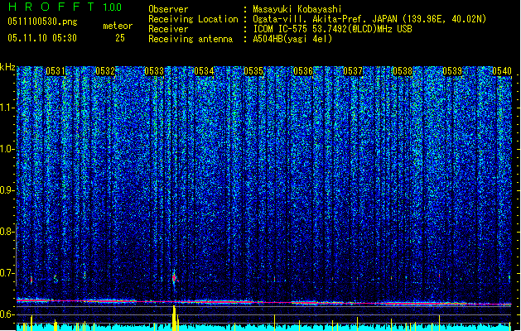Image resolution: width=521 pixels, height=331 pixels.
Task: Click the 'Observer' field label
Action: [168, 9]
